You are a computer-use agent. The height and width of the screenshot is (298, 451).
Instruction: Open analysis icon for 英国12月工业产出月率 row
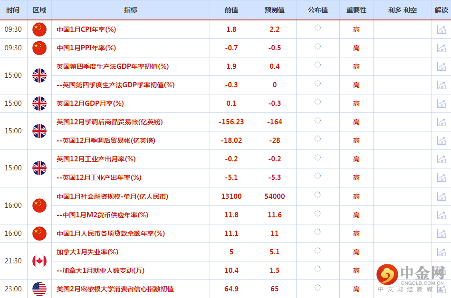[441, 159]
